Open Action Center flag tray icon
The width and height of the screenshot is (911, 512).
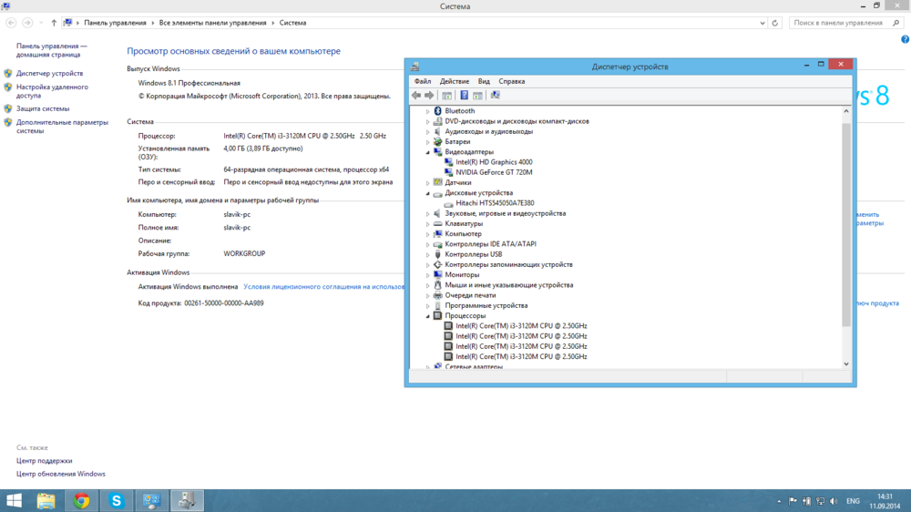pyautogui.click(x=793, y=501)
